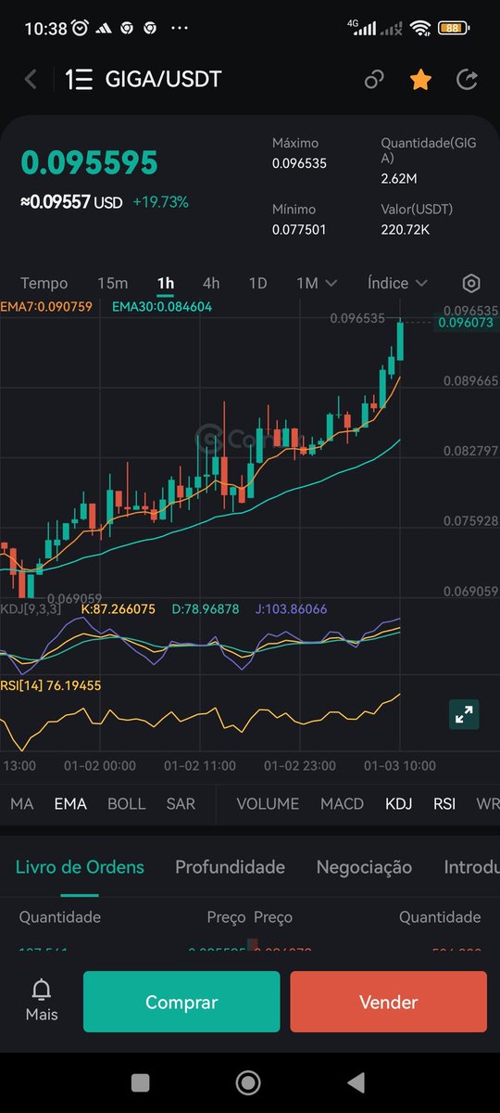Screen dimensions: 500x1113
Task: Open price alerts bell icon labeled Mais
Action: pyautogui.click(x=42, y=1000)
